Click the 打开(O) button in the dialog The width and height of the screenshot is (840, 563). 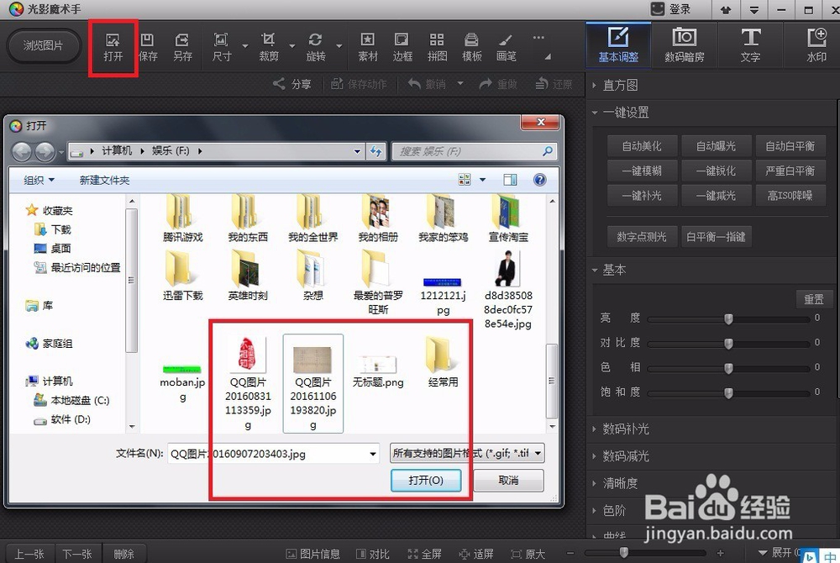pos(426,481)
